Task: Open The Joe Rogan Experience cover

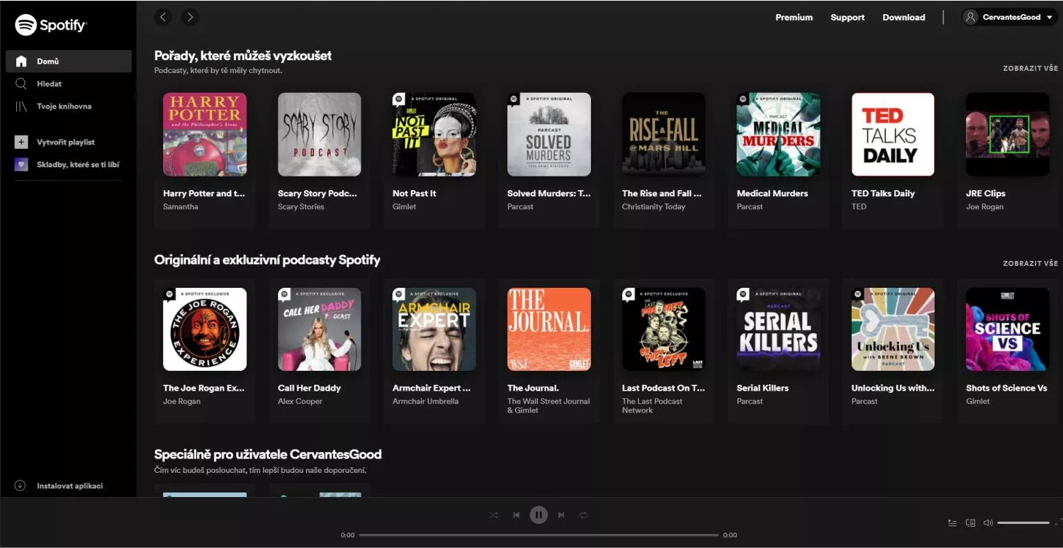Action: click(x=205, y=329)
